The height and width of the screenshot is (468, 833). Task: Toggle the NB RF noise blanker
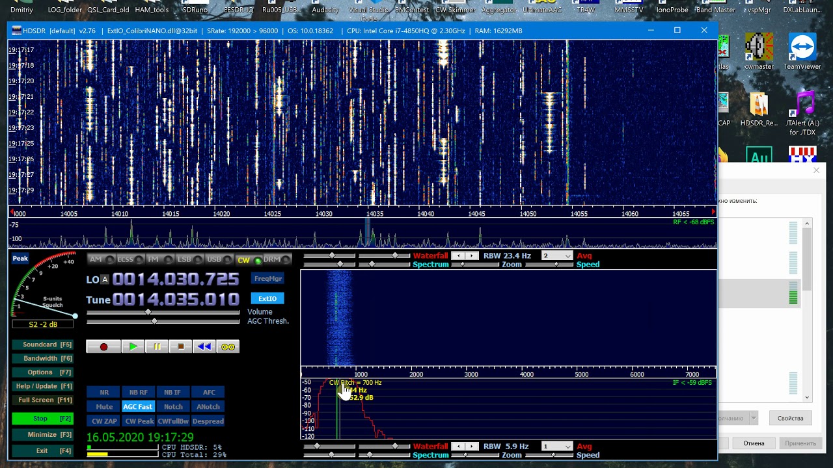click(x=138, y=393)
